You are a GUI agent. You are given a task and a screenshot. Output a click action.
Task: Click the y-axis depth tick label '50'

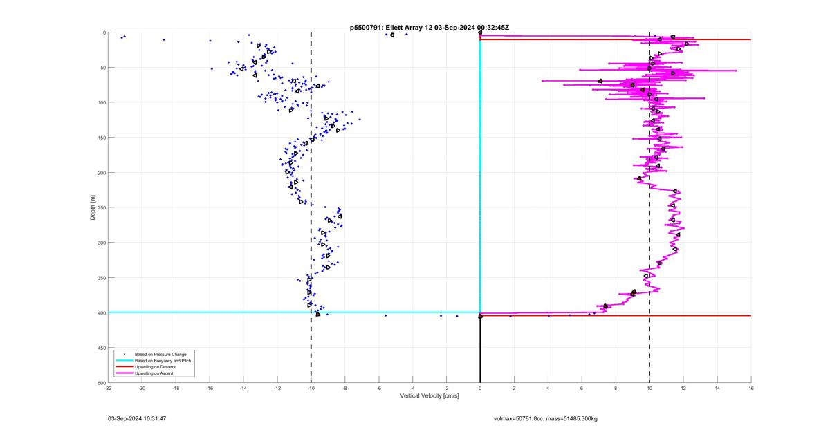[x=102, y=68]
